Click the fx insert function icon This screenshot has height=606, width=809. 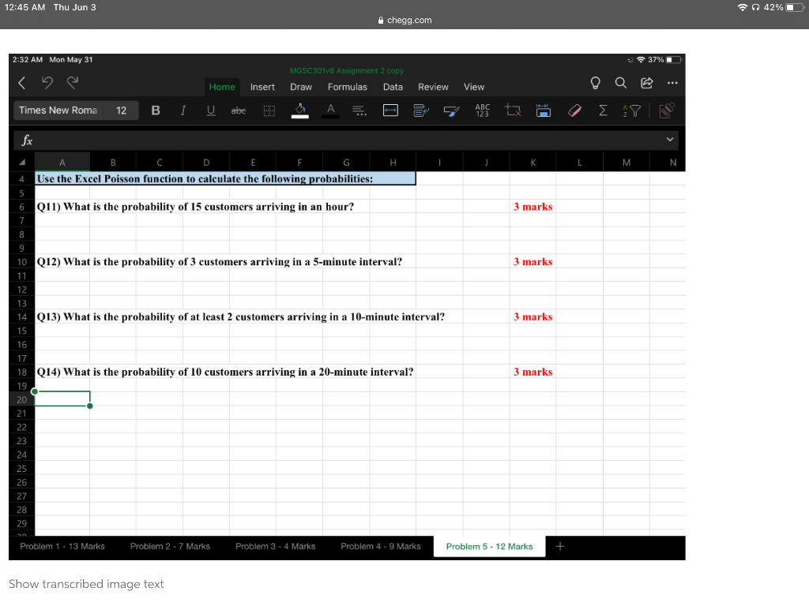tap(27, 140)
